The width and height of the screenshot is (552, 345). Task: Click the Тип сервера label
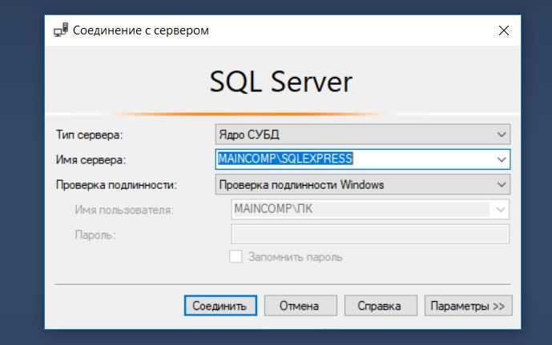(x=89, y=134)
